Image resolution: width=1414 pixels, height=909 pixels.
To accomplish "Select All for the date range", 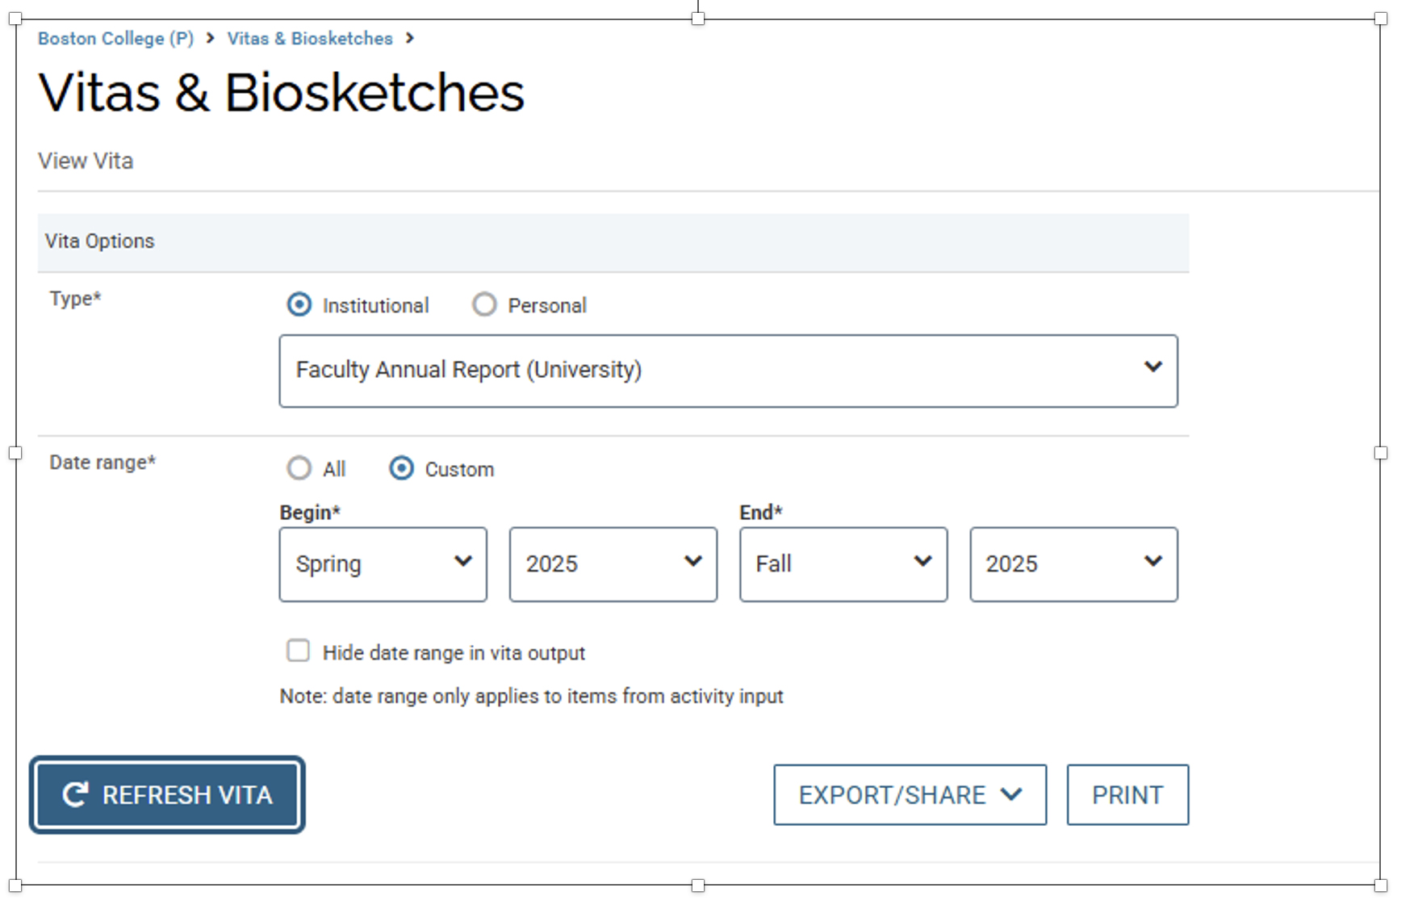I will coord(299,468).
